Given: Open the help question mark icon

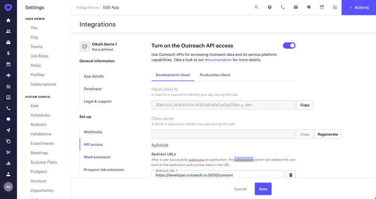Looking at the screenshot, I should [269, 7].
